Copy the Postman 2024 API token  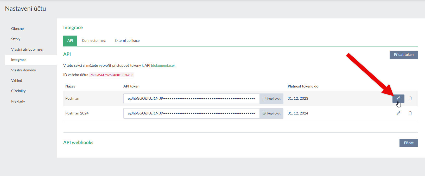click(271, 113)
